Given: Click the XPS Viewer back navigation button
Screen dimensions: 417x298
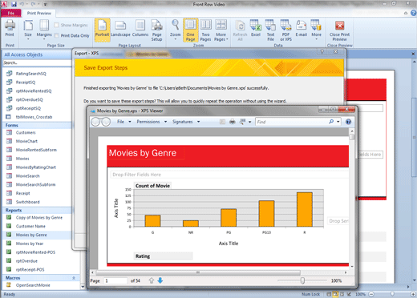Looking at the screenshot, I should click(95, 122).
